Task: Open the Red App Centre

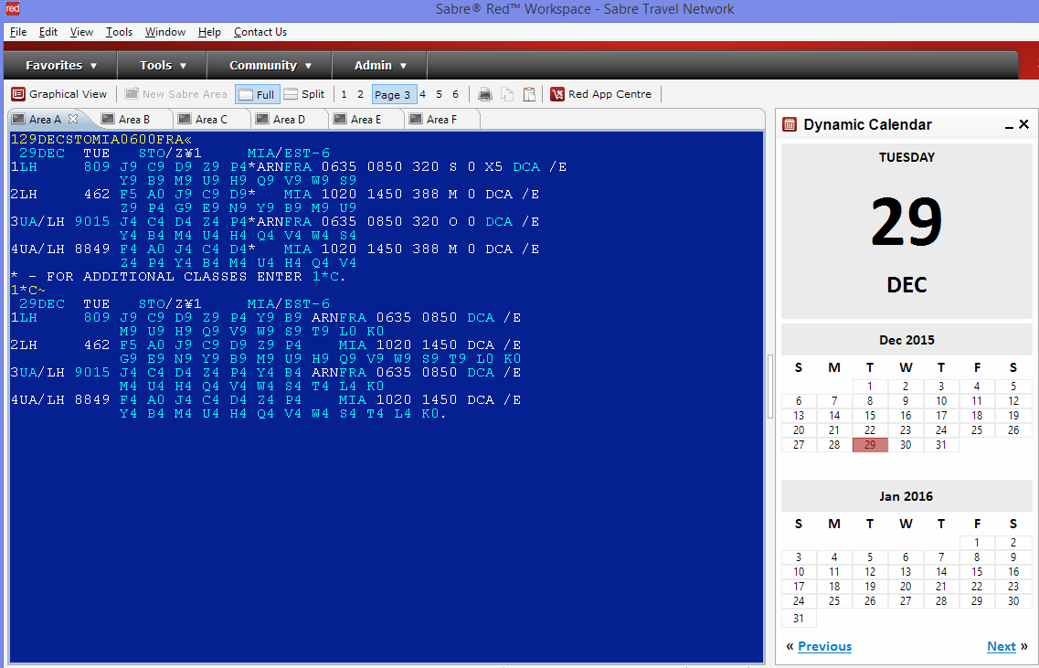Action: (601, 94)
